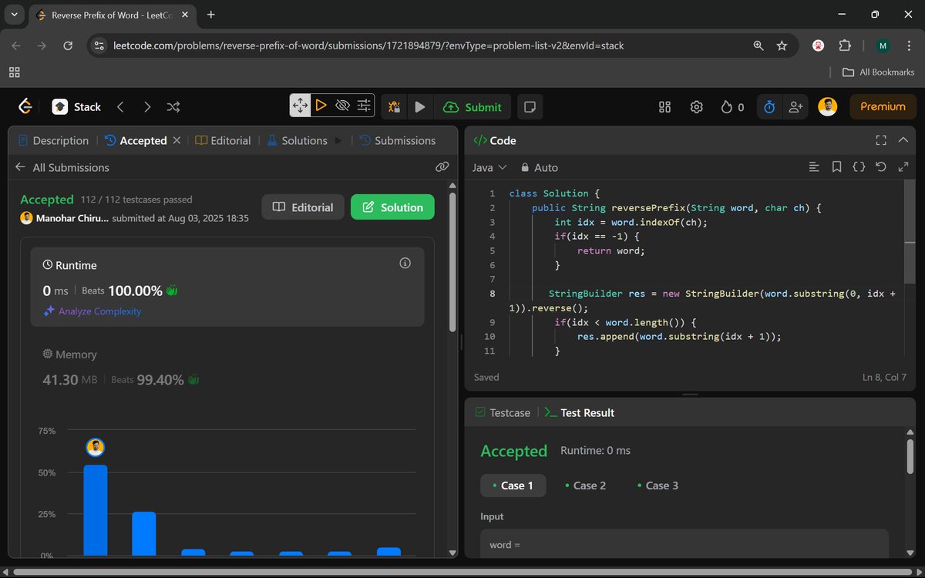Click the debugger bug icon

(395, 107)
